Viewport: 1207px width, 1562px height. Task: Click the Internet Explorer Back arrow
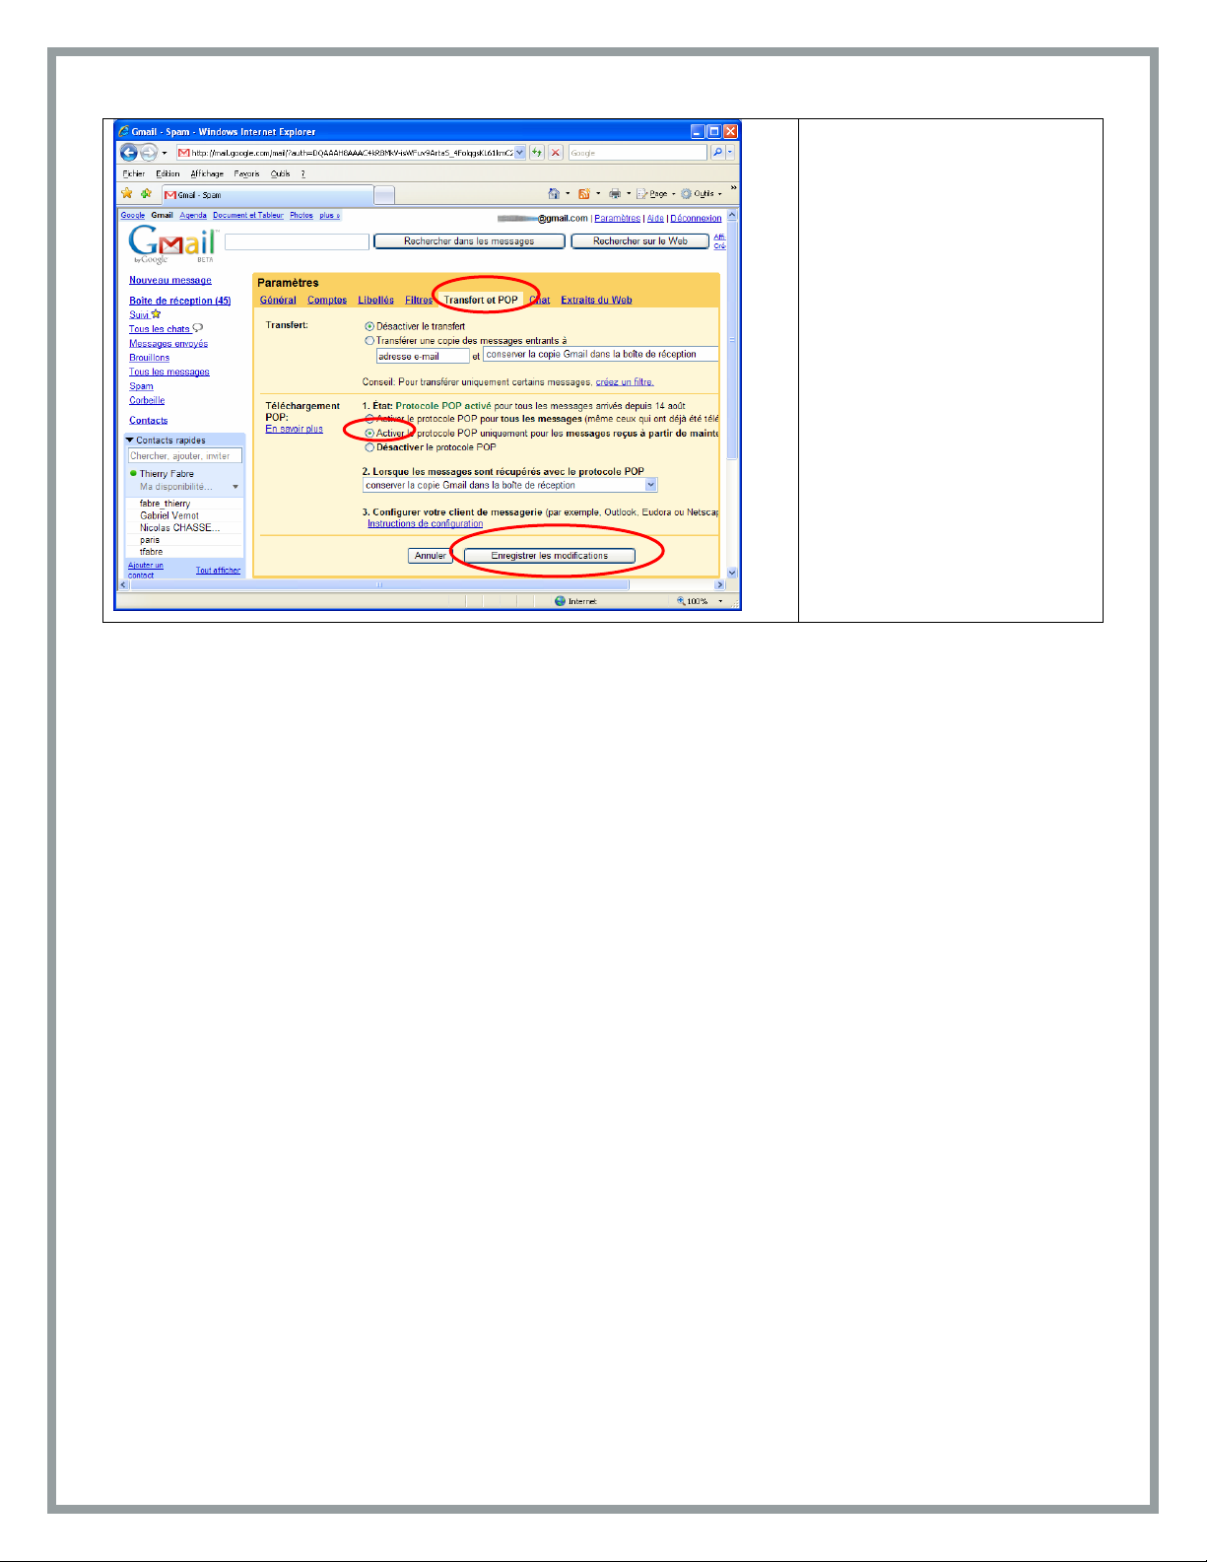[x=128, y=153]
